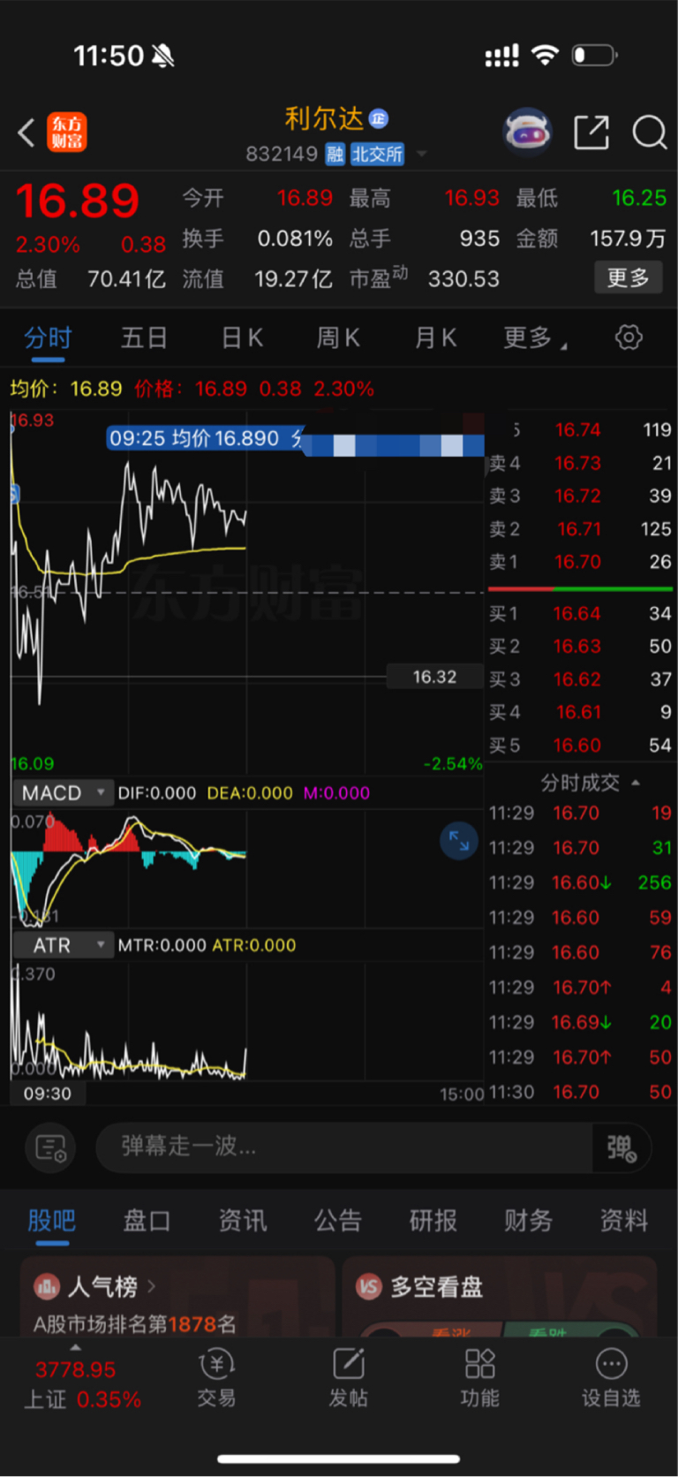This screenshot has height=1477, width=678.
Task: Tap the 交易 trade icon
Action: tap(216, 1379)
